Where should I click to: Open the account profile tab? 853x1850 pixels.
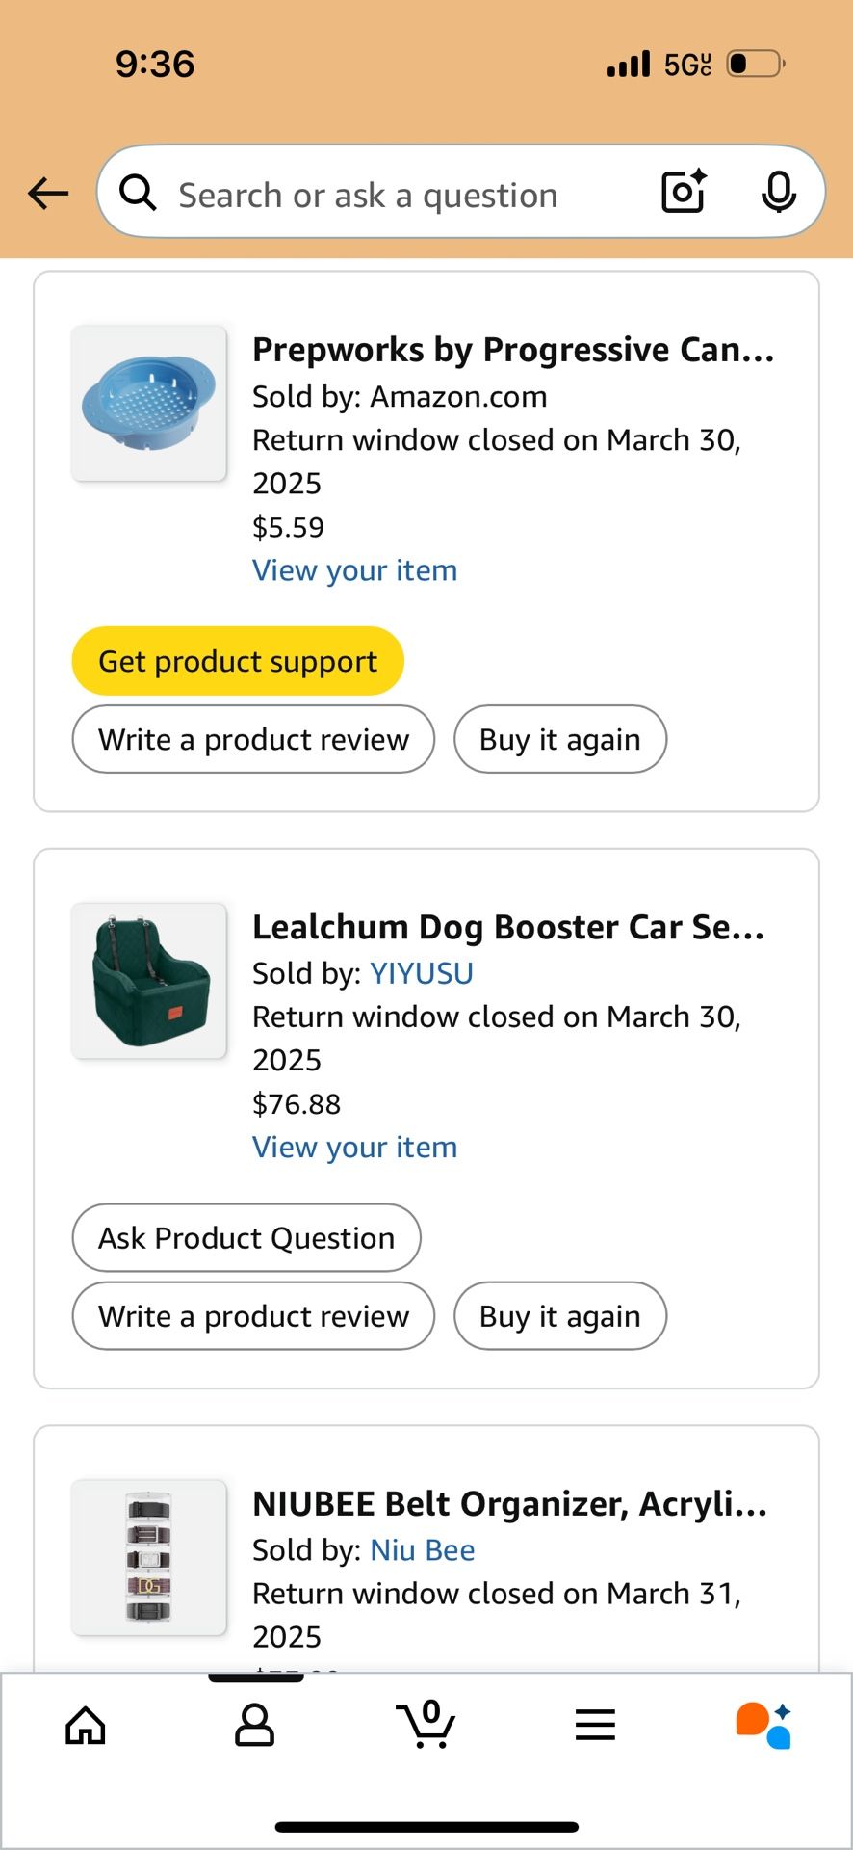(254, 1725)
